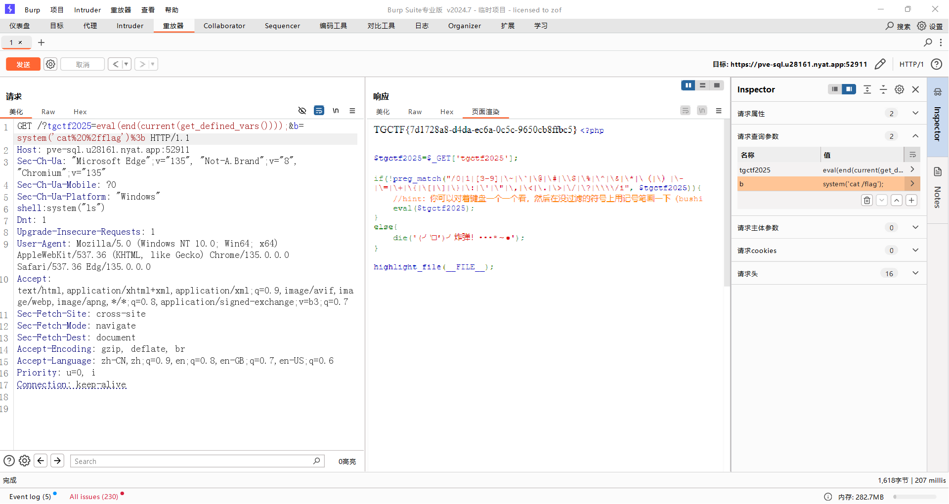
Task: Open the tab bar kebab menu
Action: click(x=941, y=42)
